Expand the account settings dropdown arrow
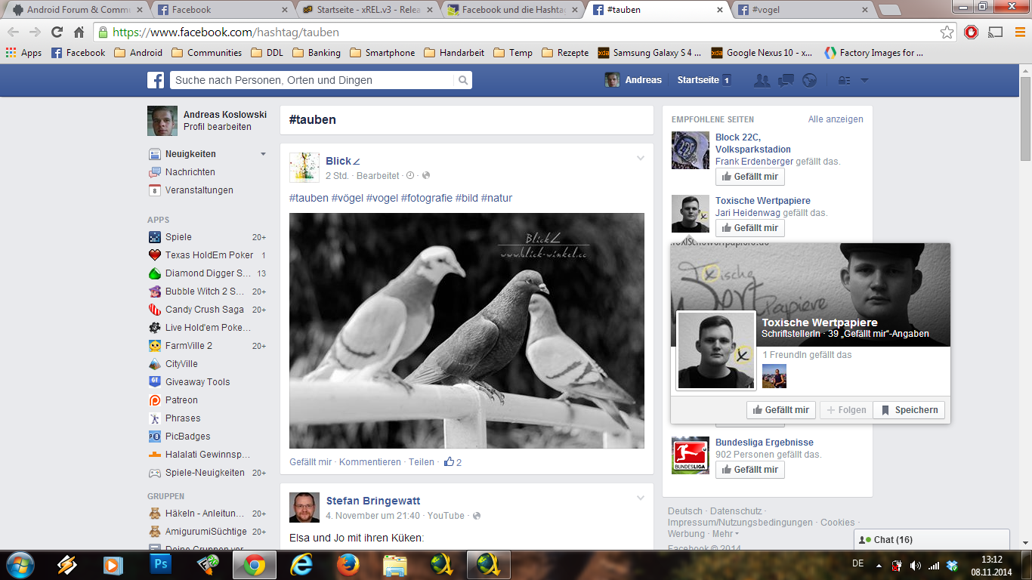1032x580 pixels. click(865, 80)
